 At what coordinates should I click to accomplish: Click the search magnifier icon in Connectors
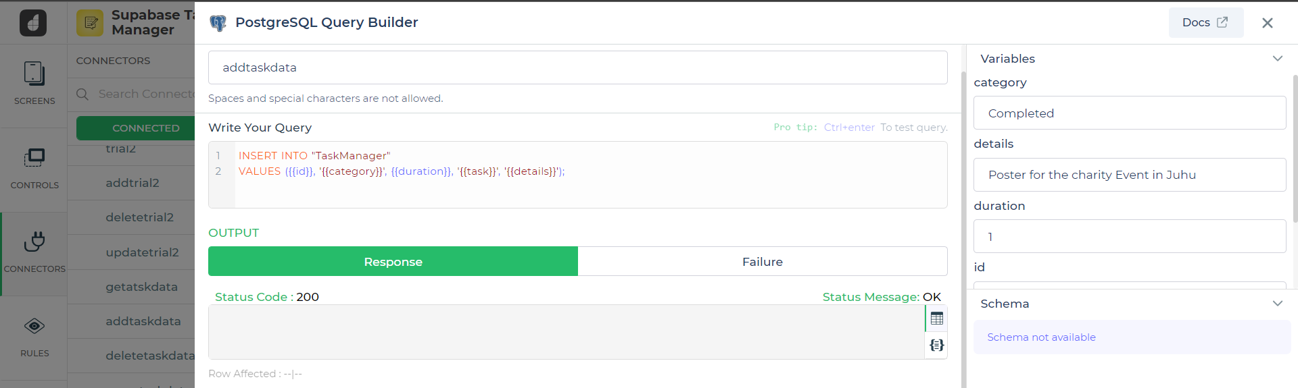[82, 94]
